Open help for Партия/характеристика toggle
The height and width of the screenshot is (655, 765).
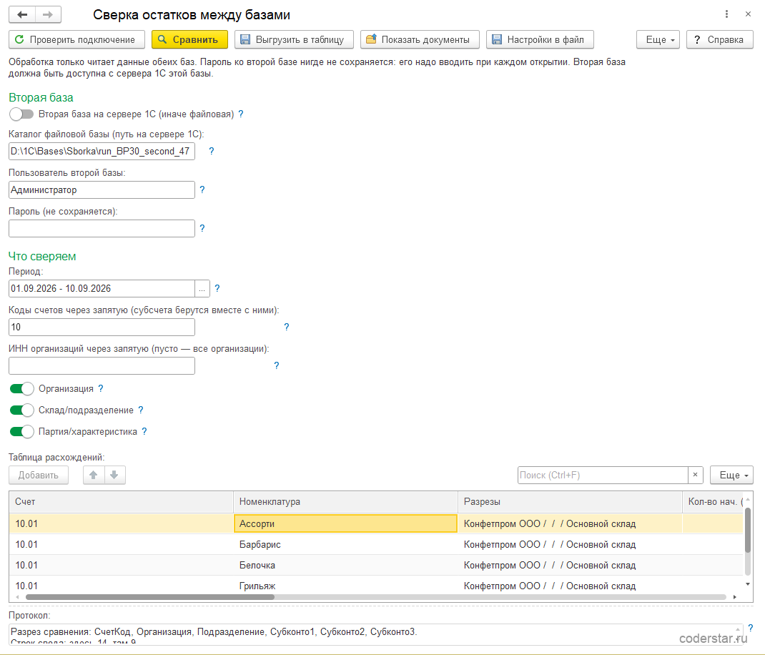pos(144,431)
